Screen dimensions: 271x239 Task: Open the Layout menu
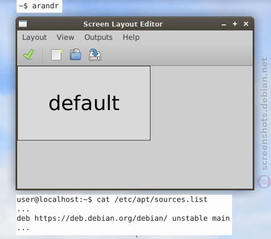[34, 38]
